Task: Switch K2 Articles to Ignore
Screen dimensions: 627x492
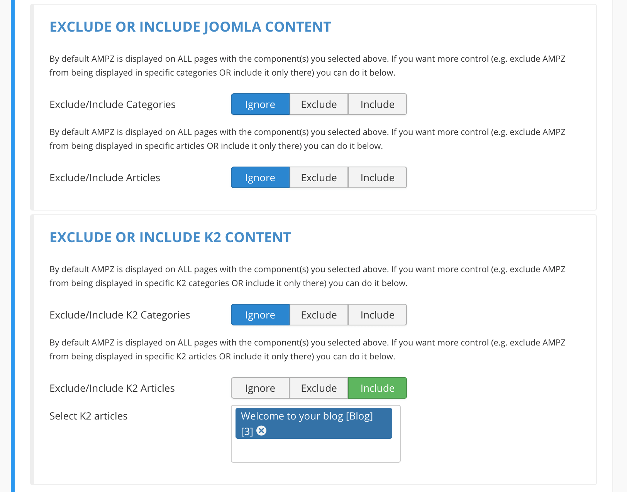Action: [260, 388]
